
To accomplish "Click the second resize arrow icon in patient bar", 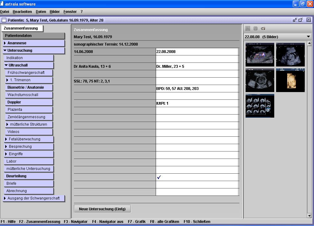I will [x=301, y=20].
